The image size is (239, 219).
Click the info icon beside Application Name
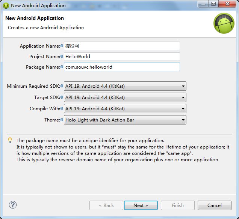62,46
